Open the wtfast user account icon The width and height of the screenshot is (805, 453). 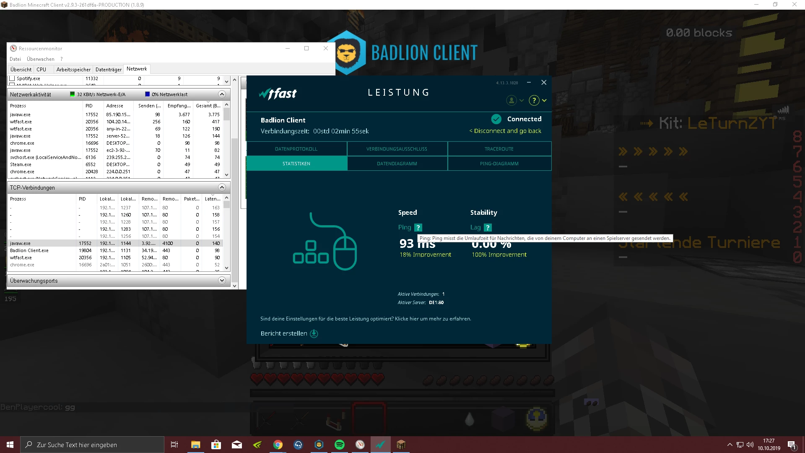511,100
